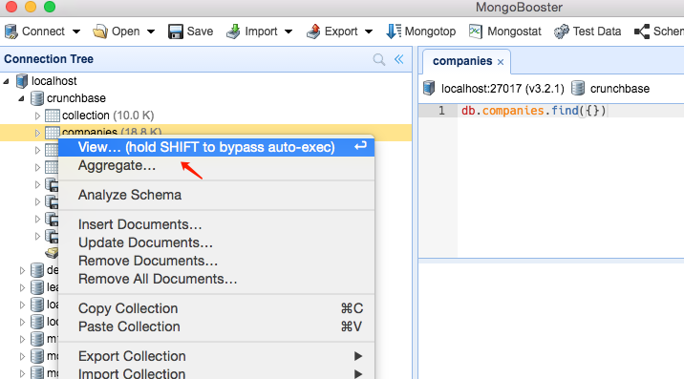Screen dimensions: 684x379
Task: Expand the Export dropdown arrow
Action: pyautogui.click(x=369, y=32)
